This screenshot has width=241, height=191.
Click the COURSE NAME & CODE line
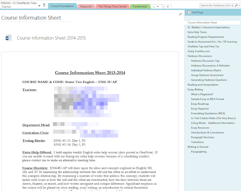[70, 82]
